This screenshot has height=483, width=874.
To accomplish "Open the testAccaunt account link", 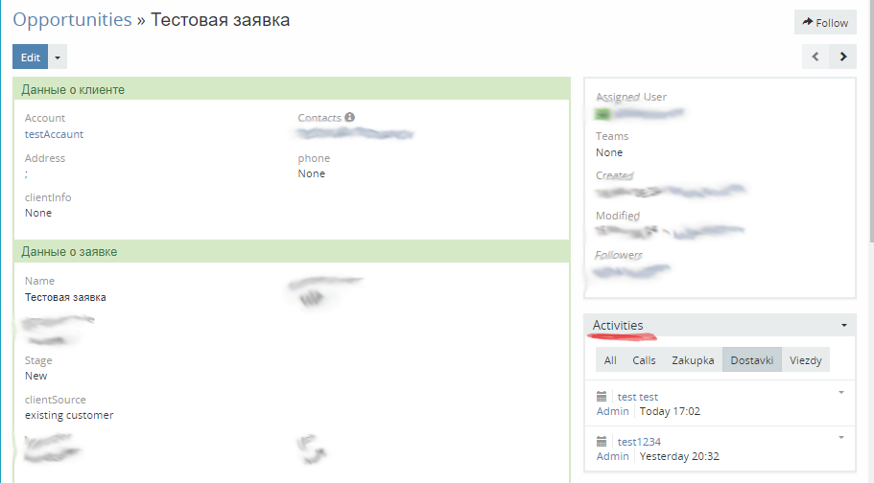I will coord(54,134).
